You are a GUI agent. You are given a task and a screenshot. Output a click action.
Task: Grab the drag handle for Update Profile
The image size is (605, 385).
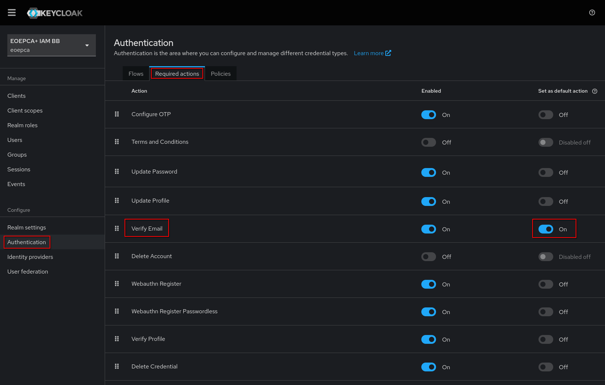[117, 200]
